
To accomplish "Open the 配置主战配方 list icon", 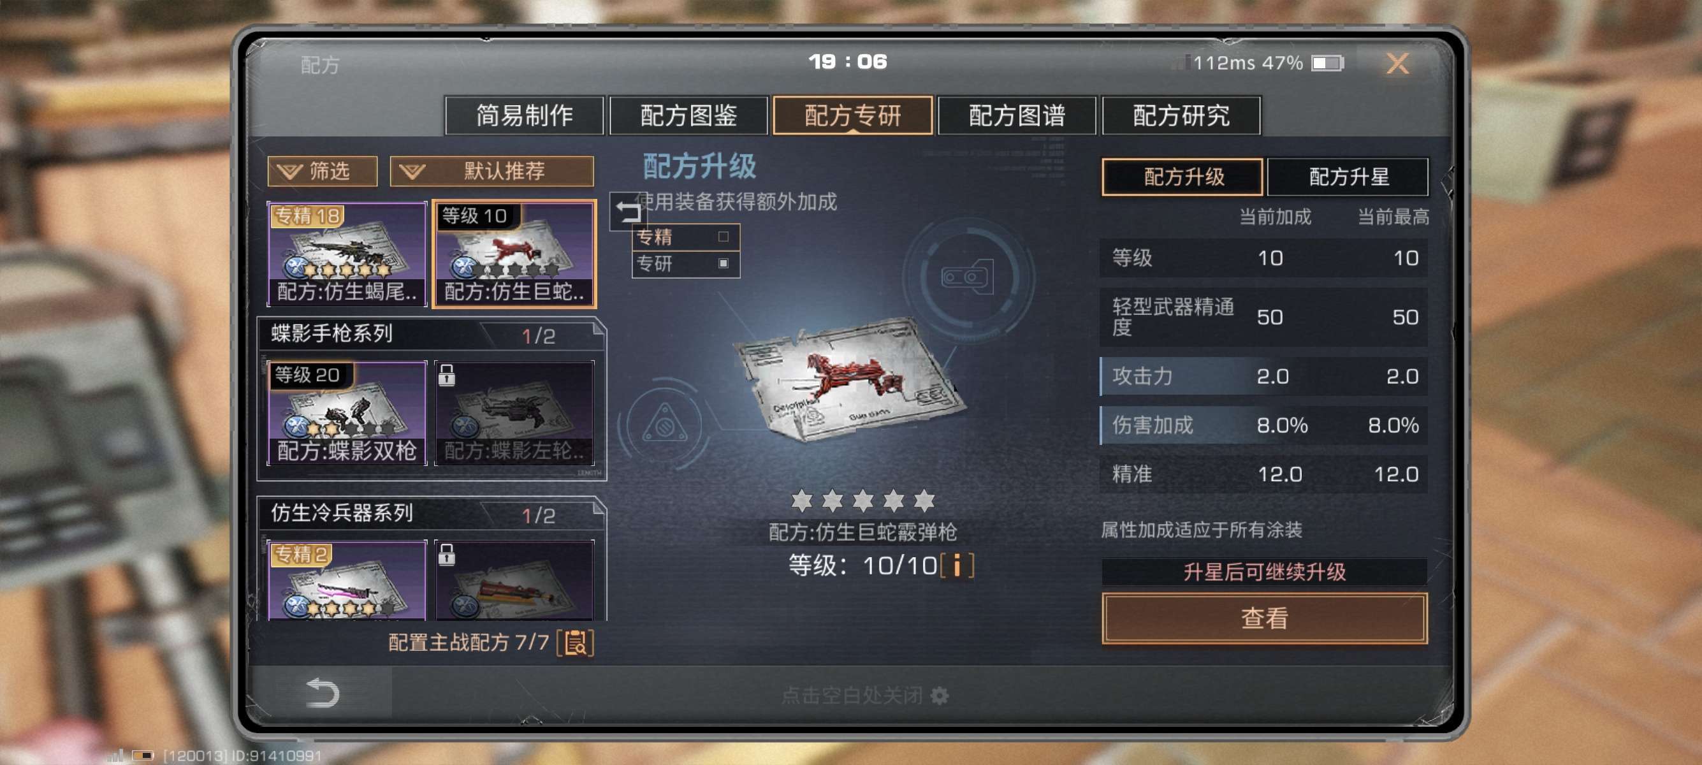I will pyautogui.click(x=576, y=642).
